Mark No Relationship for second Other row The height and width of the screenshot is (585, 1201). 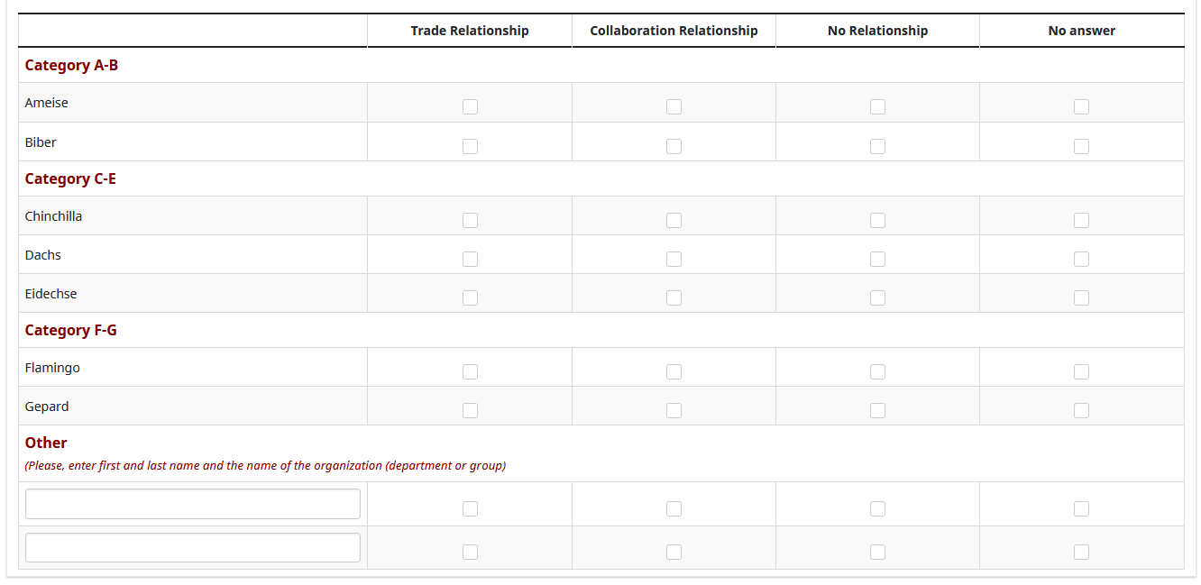877,552
